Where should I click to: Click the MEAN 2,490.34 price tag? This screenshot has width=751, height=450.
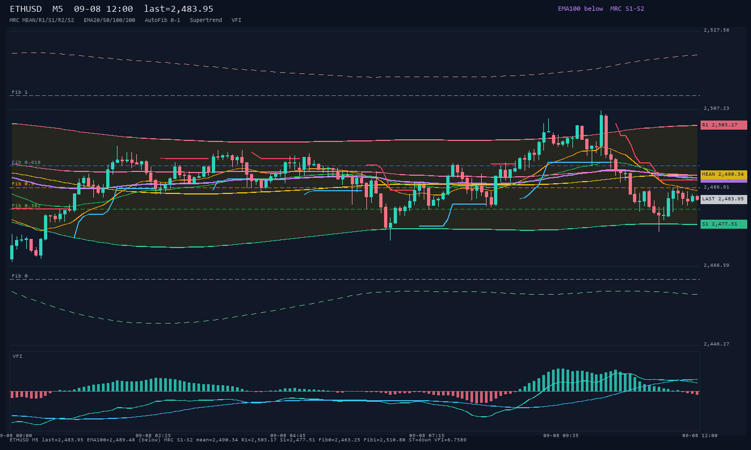click(724, 174)
